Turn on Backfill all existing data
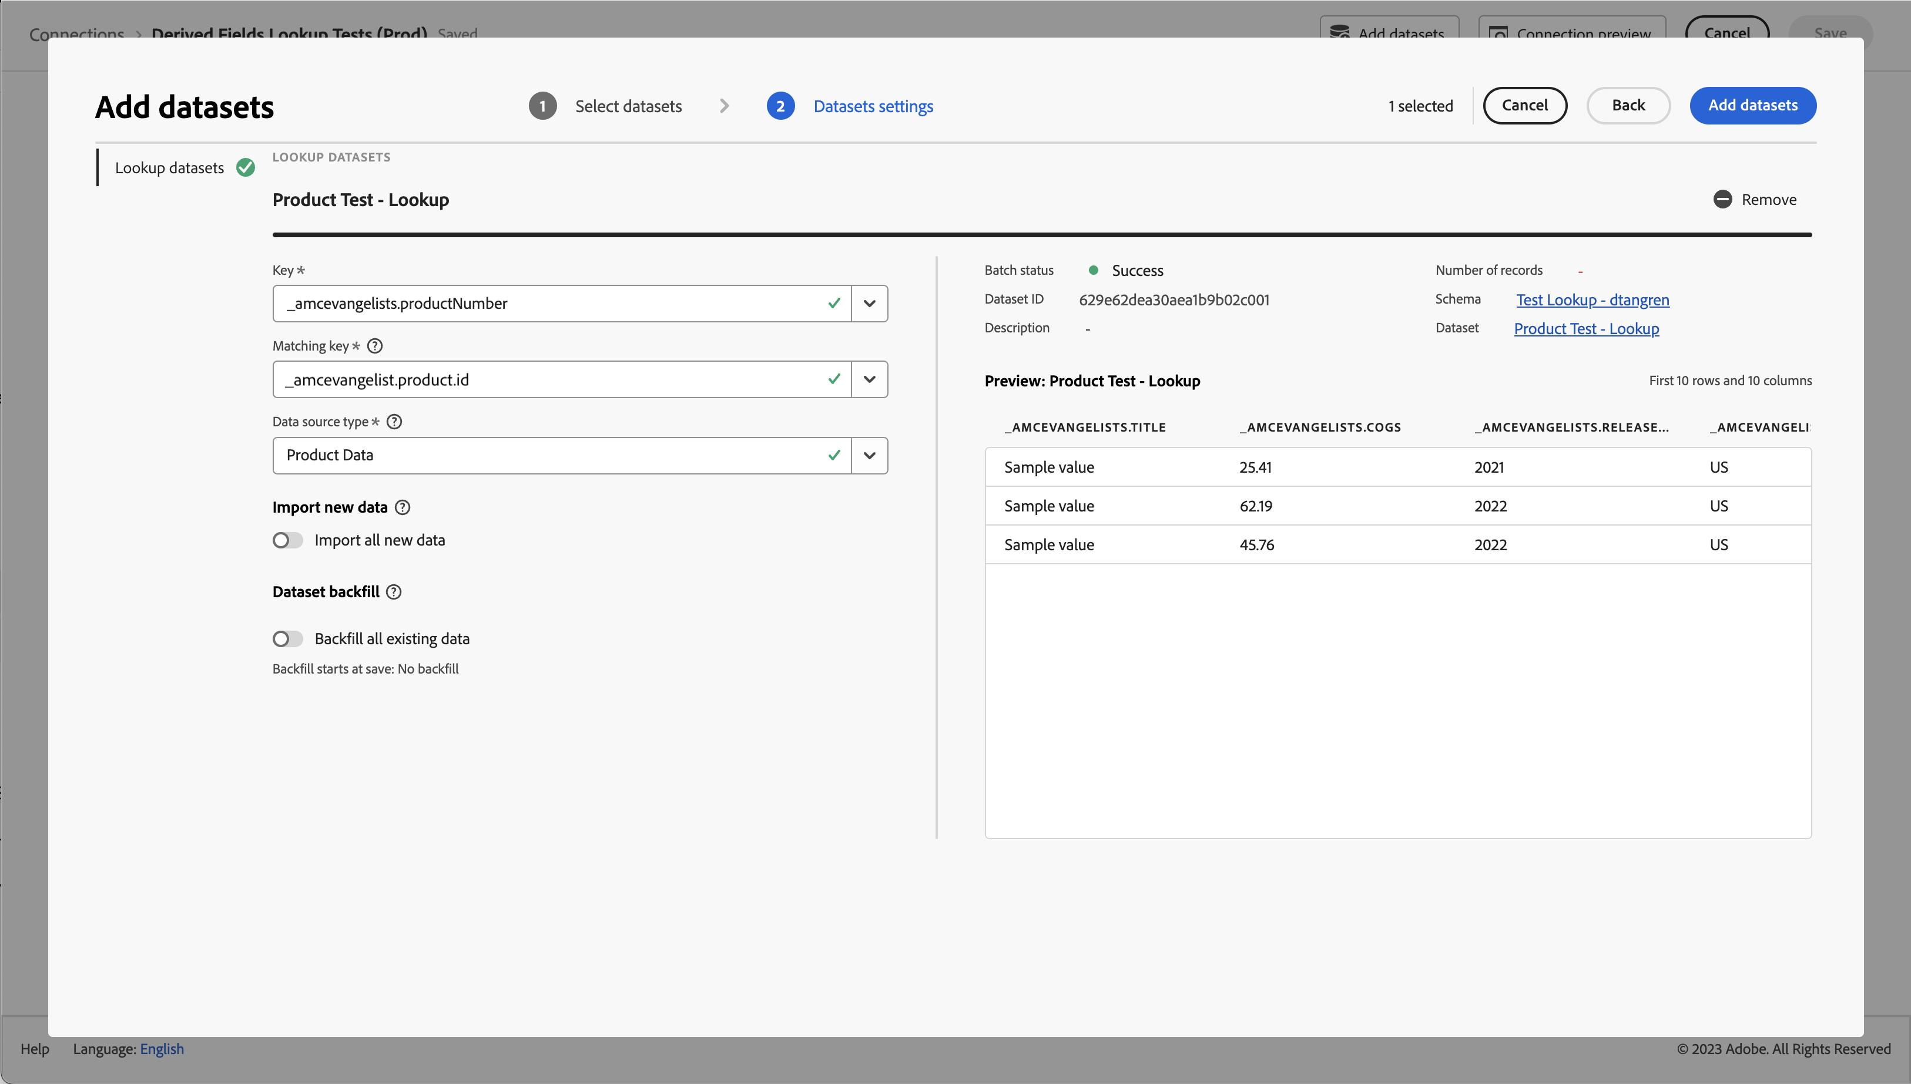 pos(287,639)
